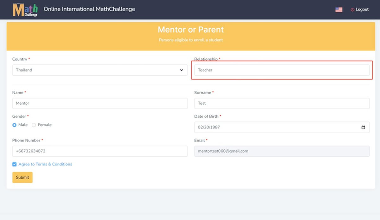Open the Country dropdown showing Thailand
380x220 pixels.
[x=100, y=70]
